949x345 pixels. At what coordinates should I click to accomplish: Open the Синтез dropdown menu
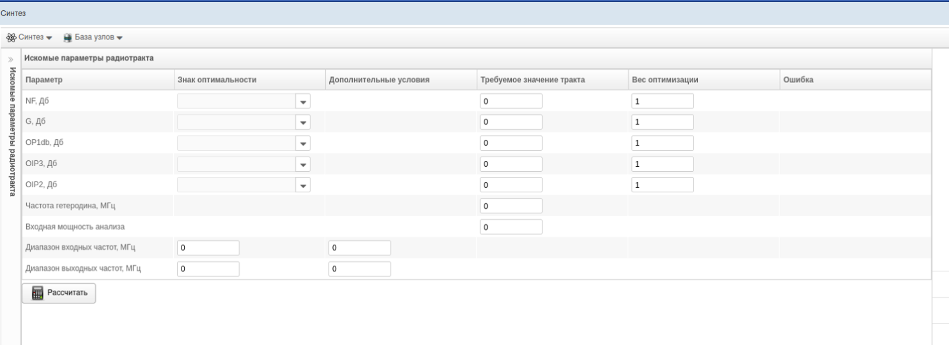pyautogui.click(x=35, y=37)
